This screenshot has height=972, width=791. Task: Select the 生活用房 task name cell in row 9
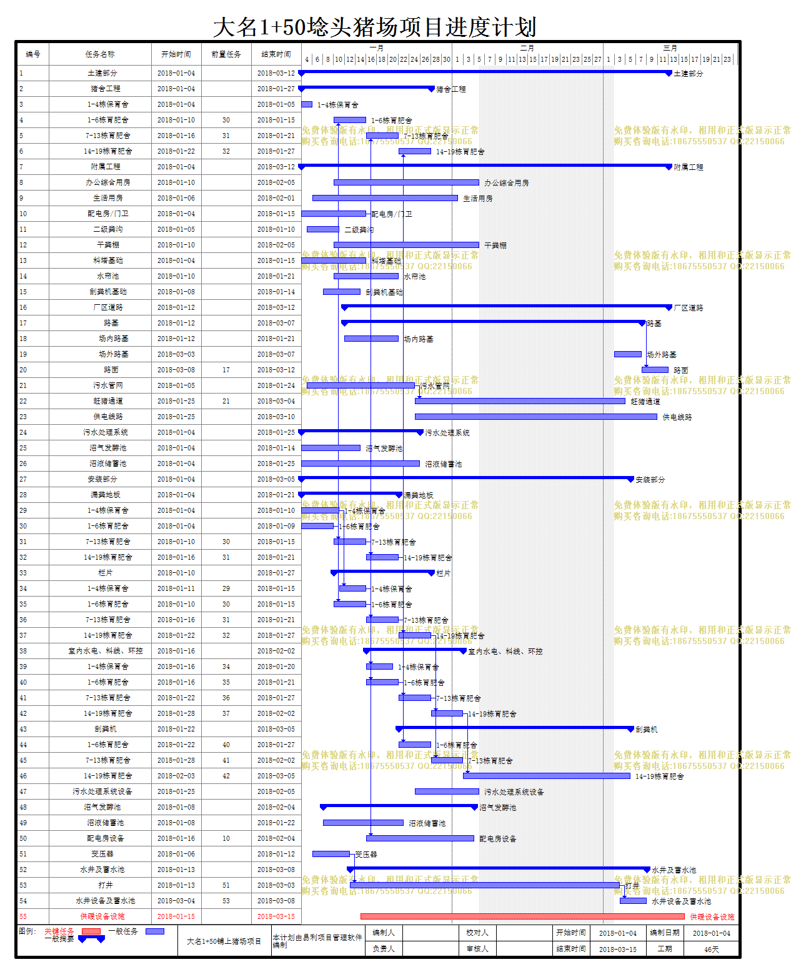click(100, 198)
